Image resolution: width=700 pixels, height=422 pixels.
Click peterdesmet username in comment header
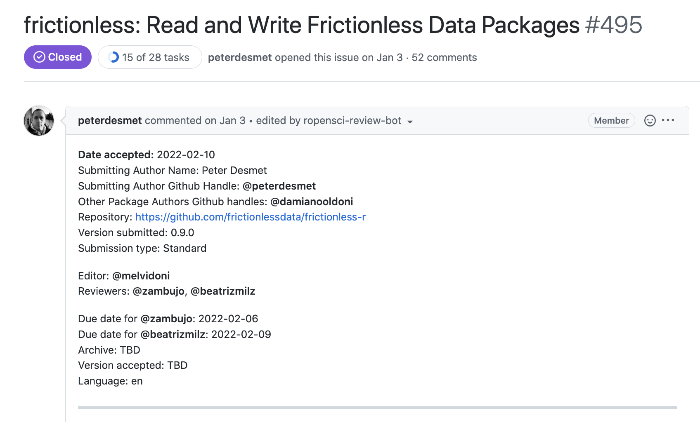(110, 121)
